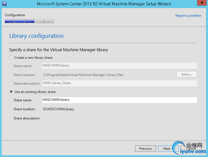
Task: Cancel the setup wizard
Action: 191,149
